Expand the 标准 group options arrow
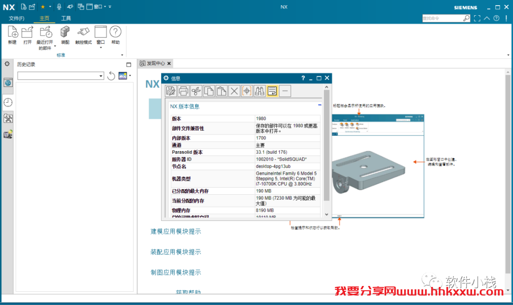The width and height of the screenshot is (513, 305). [122, 55]
